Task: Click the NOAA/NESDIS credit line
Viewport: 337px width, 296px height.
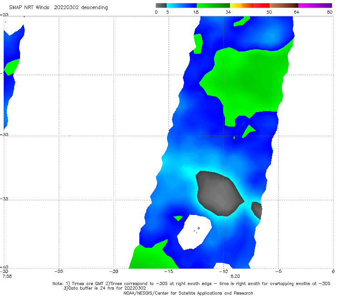Action: pos(188,293)
